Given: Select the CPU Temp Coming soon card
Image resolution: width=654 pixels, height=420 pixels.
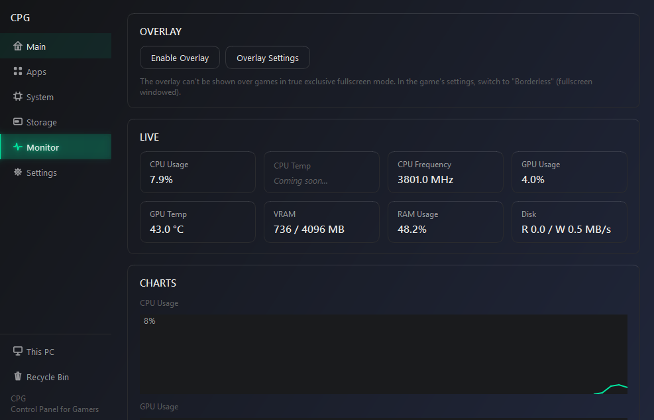Looking at the screenshot, I should 321,172.
